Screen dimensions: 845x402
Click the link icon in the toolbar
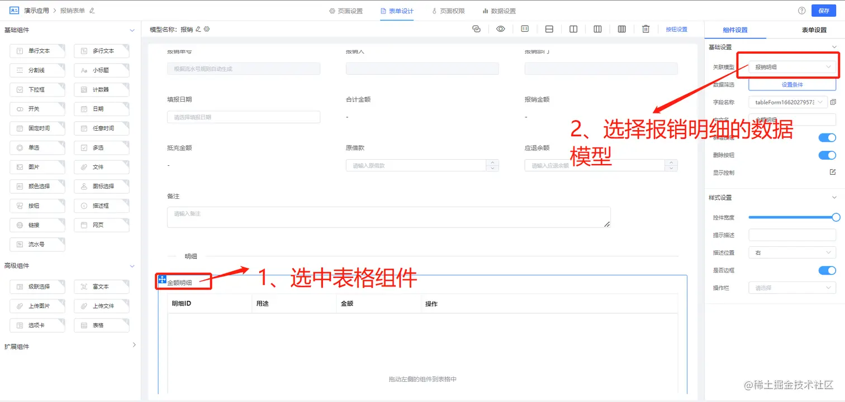(476, 29)
